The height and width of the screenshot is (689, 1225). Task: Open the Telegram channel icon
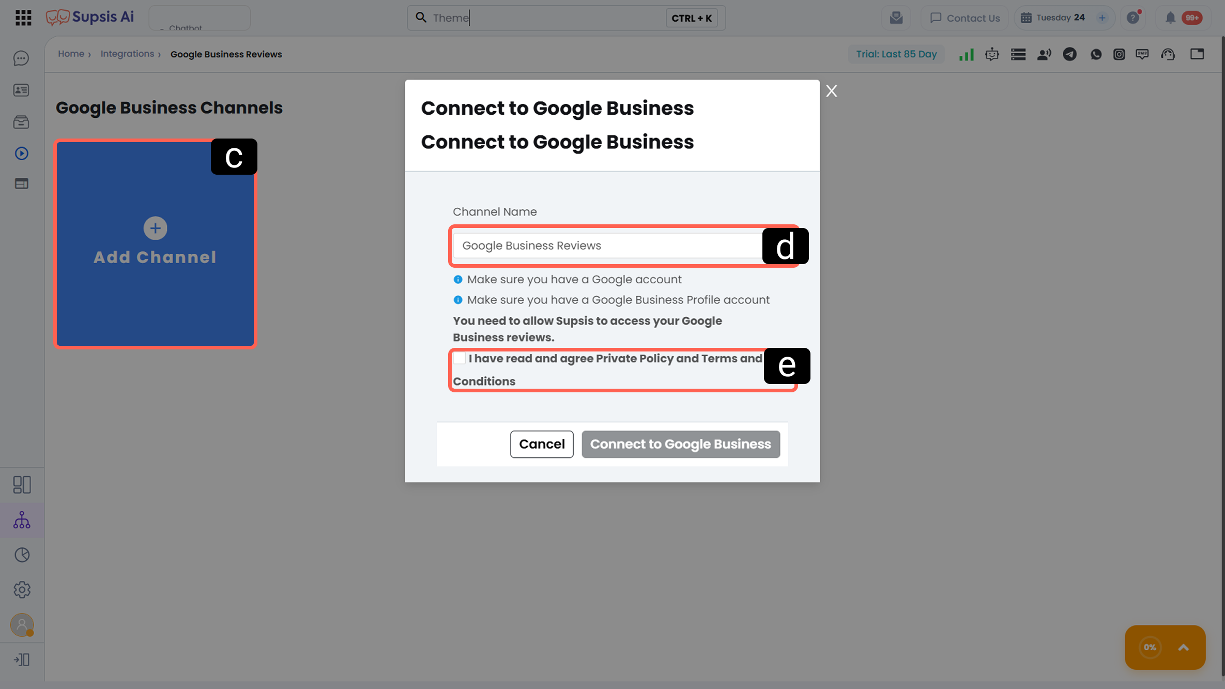(x=1070, y=54)
